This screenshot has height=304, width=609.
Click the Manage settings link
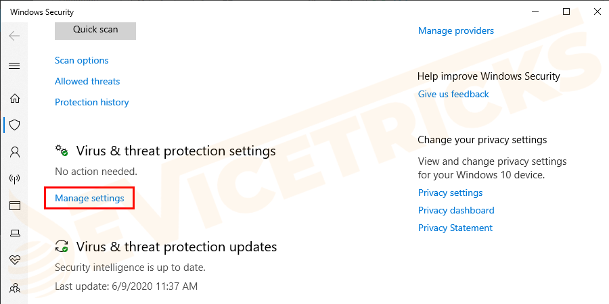tap(89, 198)
